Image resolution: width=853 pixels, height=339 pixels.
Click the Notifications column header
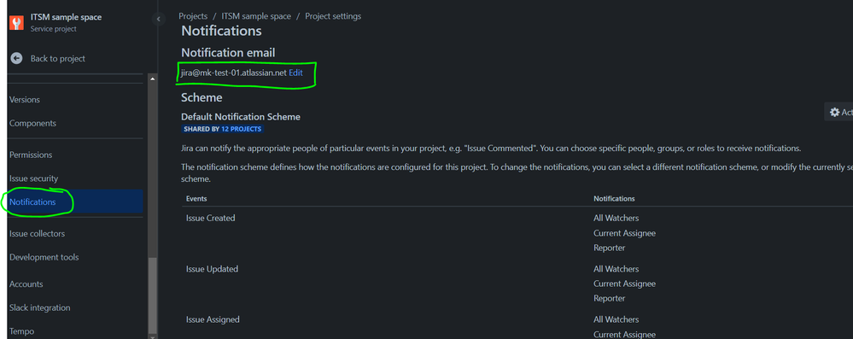coord(614,199)
